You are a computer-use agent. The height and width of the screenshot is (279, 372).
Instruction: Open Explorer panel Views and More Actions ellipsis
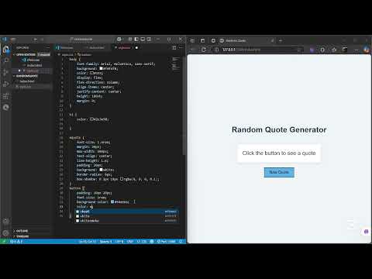click(x=47, y=47)
